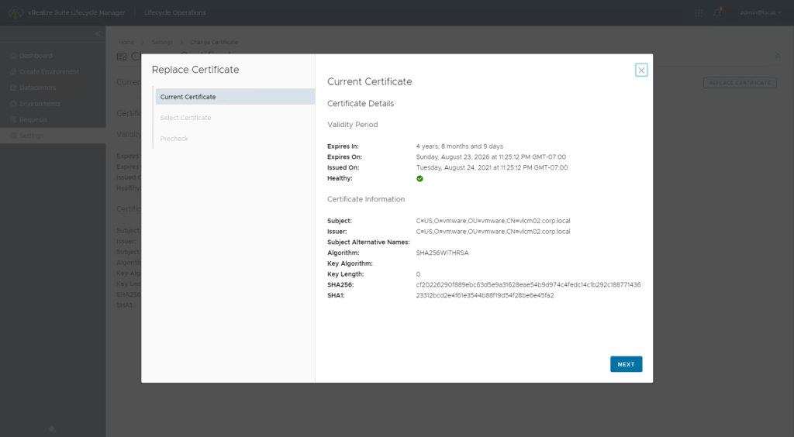Click the Create Environment sidebar icon
This screenshot has width=794, height=437.
12,72
